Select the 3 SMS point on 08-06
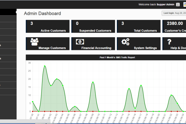This screenshot has height=124, width=186. [75, 107]
